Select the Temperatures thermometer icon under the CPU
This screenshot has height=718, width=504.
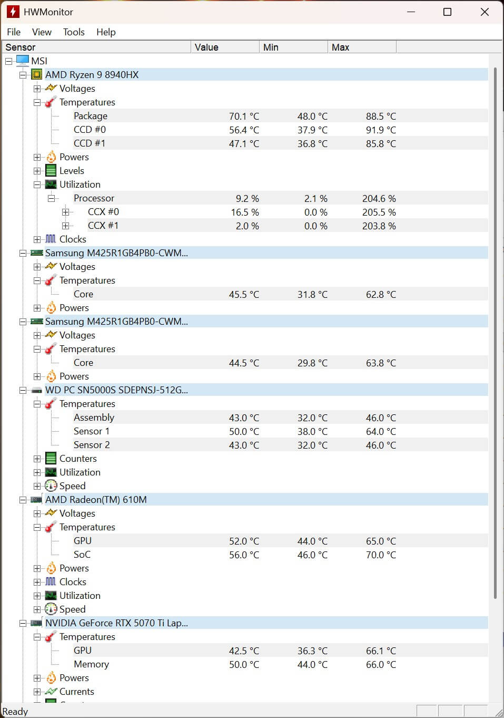[x=49, y=102]
